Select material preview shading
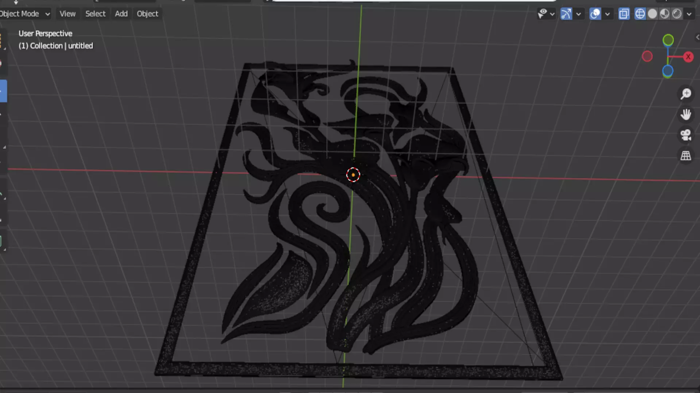Screen dimensions: 700x393 point(665,14)
